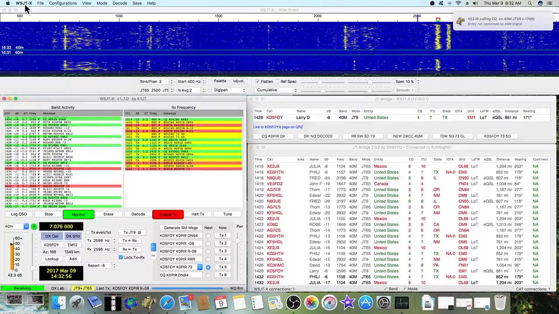This screenshot has width=559, height=314.
Task: Adjust the Tx 2596 Hz stepper
Action: [114, 241]
